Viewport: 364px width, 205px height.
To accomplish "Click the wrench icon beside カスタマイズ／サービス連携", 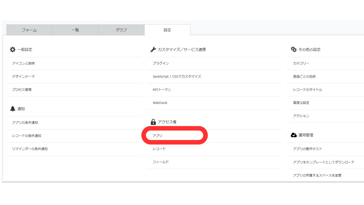I will tap(153, 49).
